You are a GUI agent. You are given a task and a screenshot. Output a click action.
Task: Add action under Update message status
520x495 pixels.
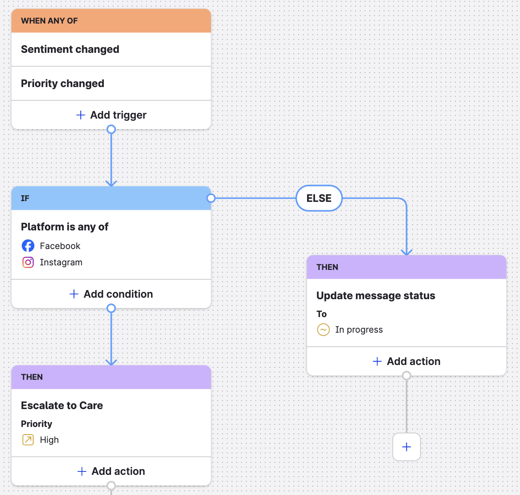pos(406,362)
